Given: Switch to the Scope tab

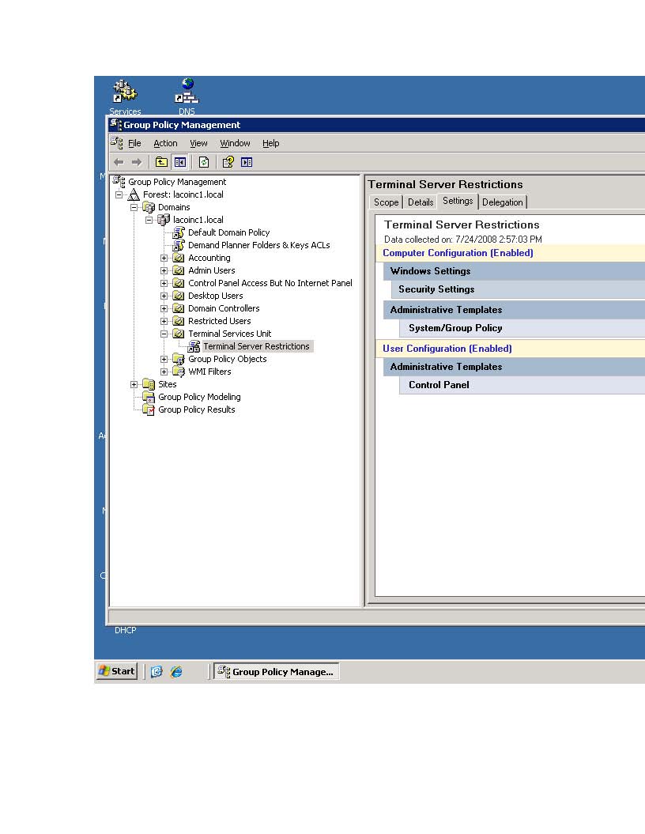Looking at the screenshot, I should point(386,202).
